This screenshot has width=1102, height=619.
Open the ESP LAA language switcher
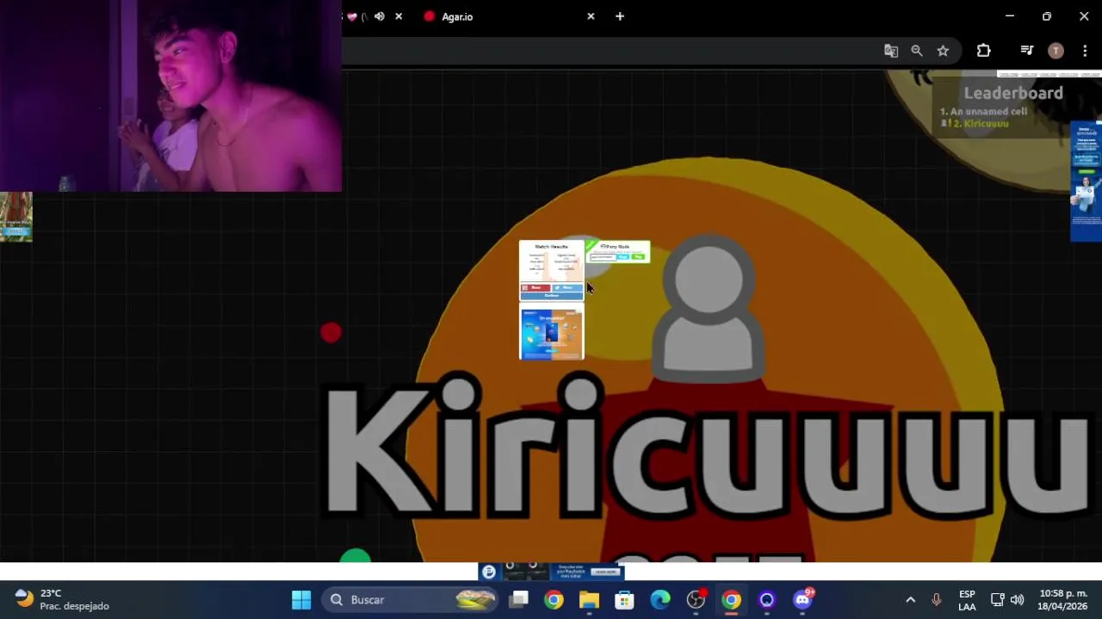pyautogui.click(x=967, y=600)
